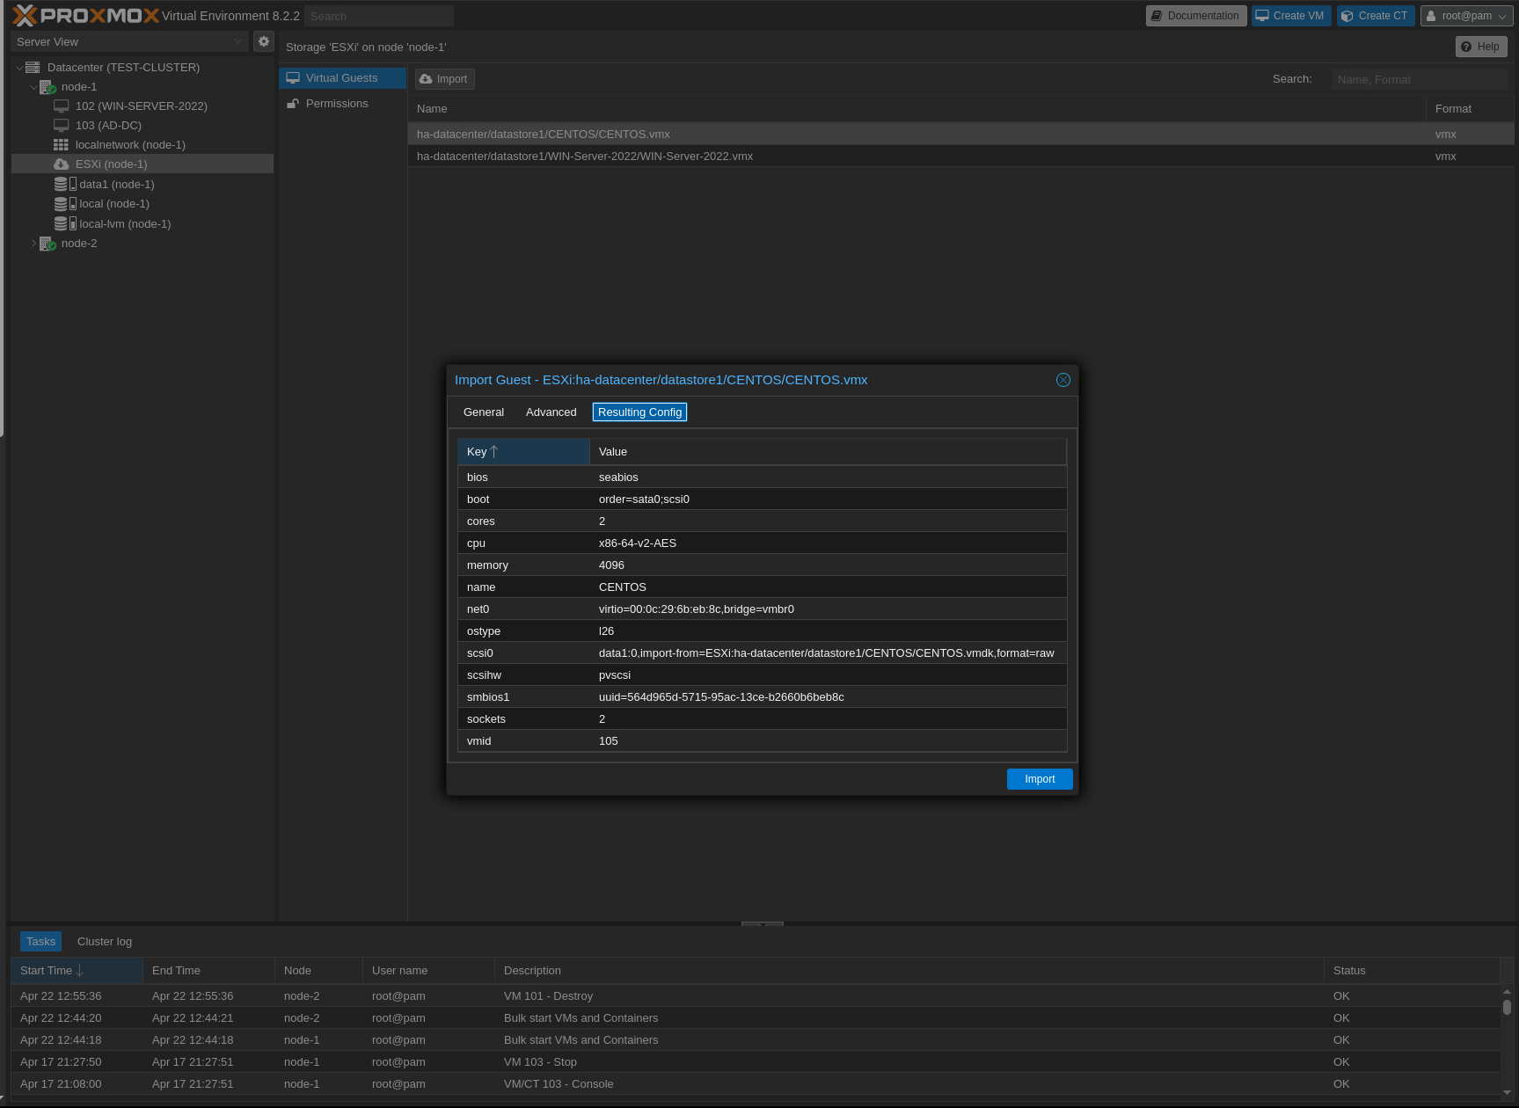Click the Name, Format search field
1519x1108 pixels.
coord(1418,79)
